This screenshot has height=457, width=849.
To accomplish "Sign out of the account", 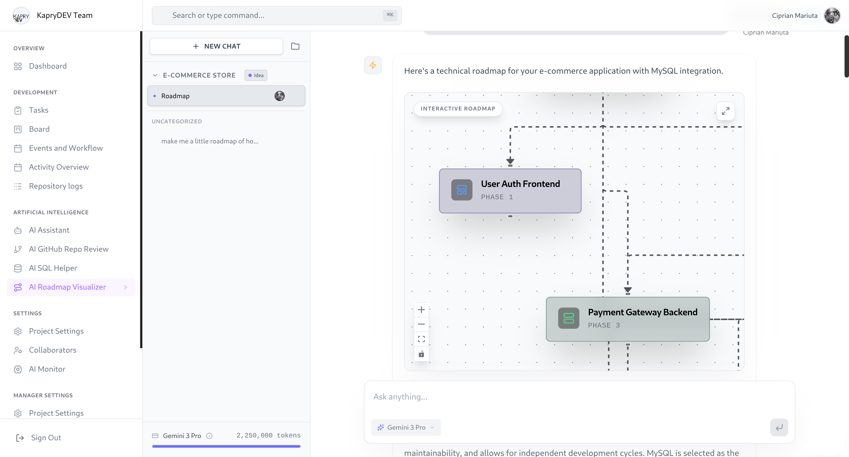I will coord(46,437).
